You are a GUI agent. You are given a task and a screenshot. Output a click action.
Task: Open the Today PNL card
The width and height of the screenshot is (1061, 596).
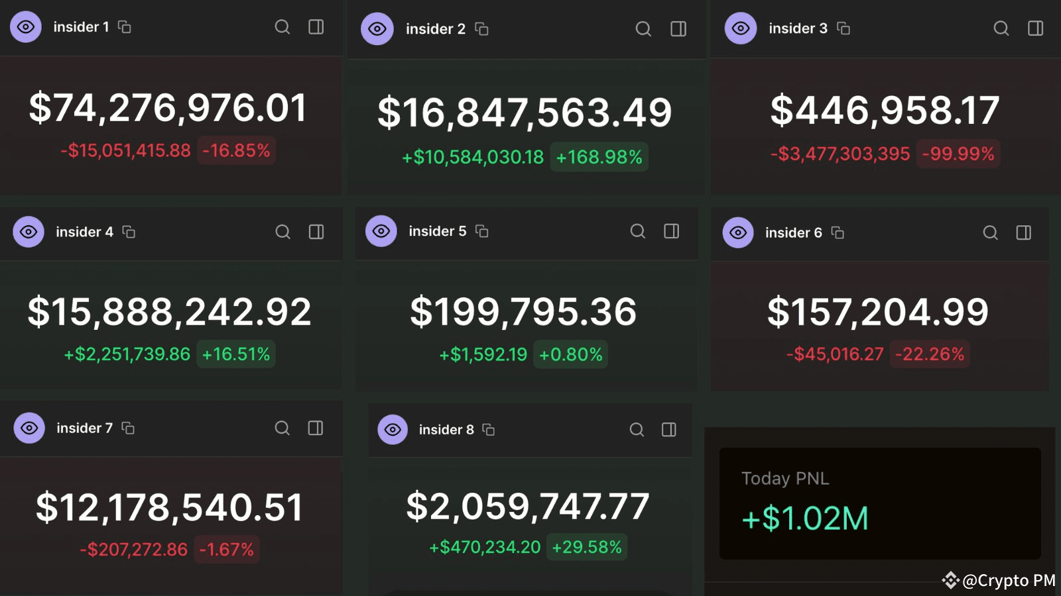coord(879,502)
